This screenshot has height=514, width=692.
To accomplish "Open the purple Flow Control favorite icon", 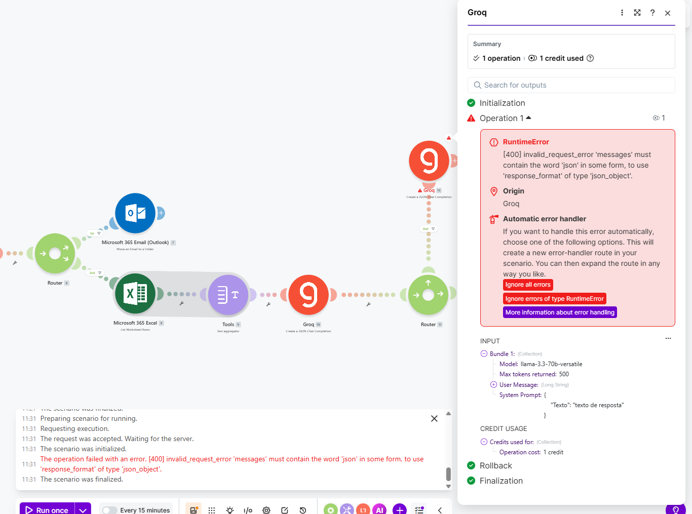I will coord(347,510).
